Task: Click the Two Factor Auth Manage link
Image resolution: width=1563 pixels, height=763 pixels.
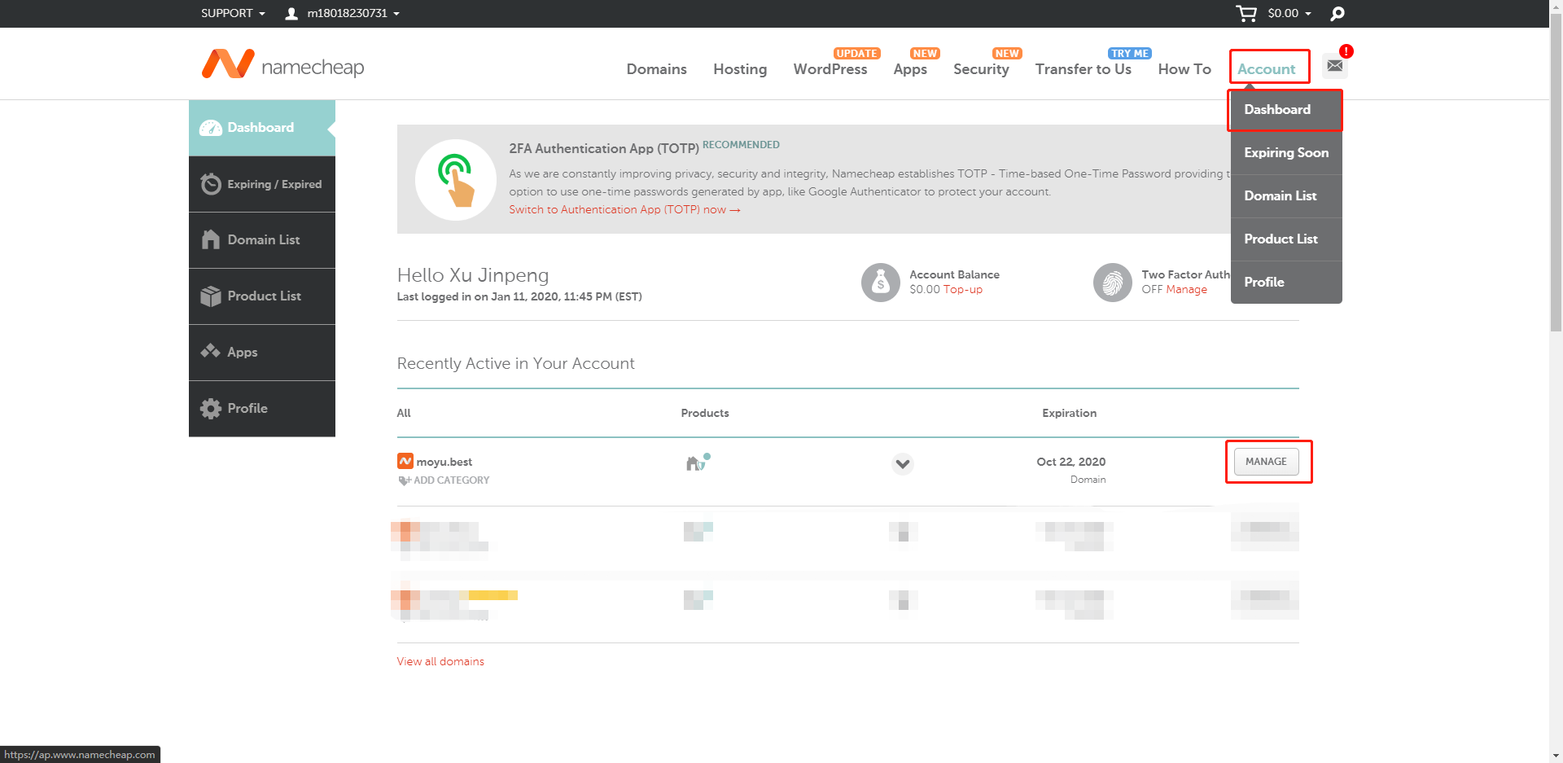Action: click(x=1186, y=290)
